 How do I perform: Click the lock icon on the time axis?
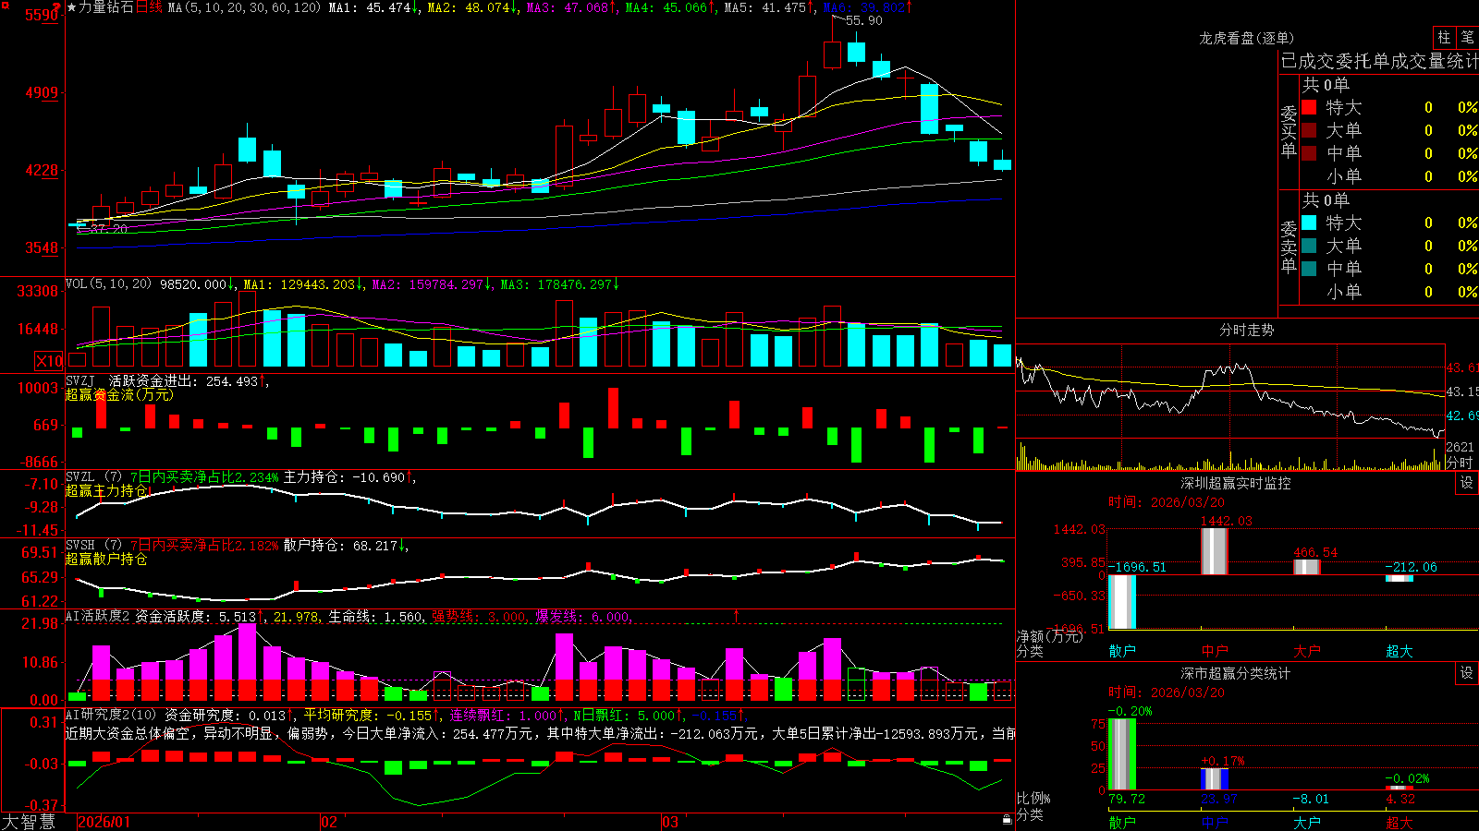pyautogui.click(x=1007, y=820)
